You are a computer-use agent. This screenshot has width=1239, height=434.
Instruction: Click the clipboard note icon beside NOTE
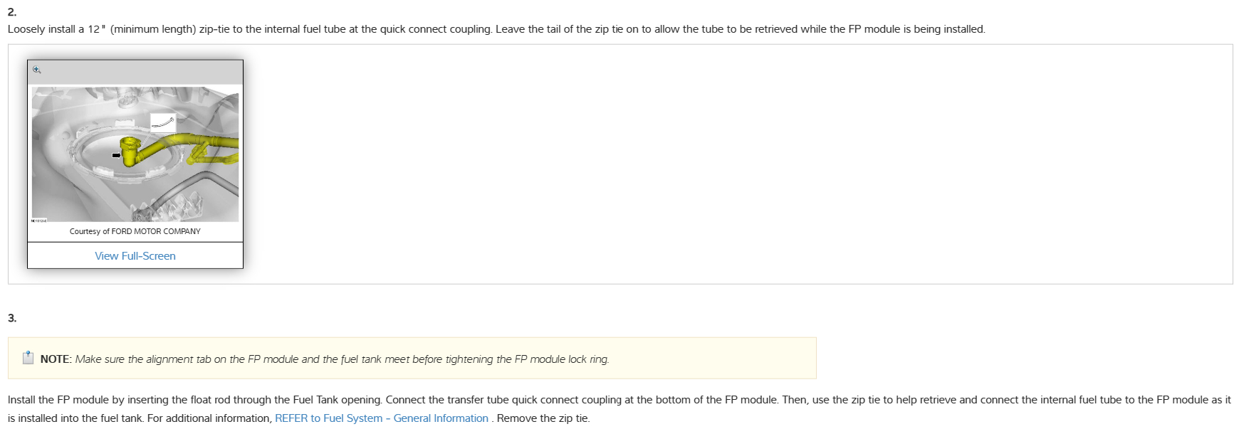coord(28,358)
